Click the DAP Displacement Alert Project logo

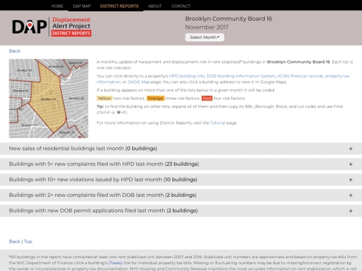tap(52, 27)
